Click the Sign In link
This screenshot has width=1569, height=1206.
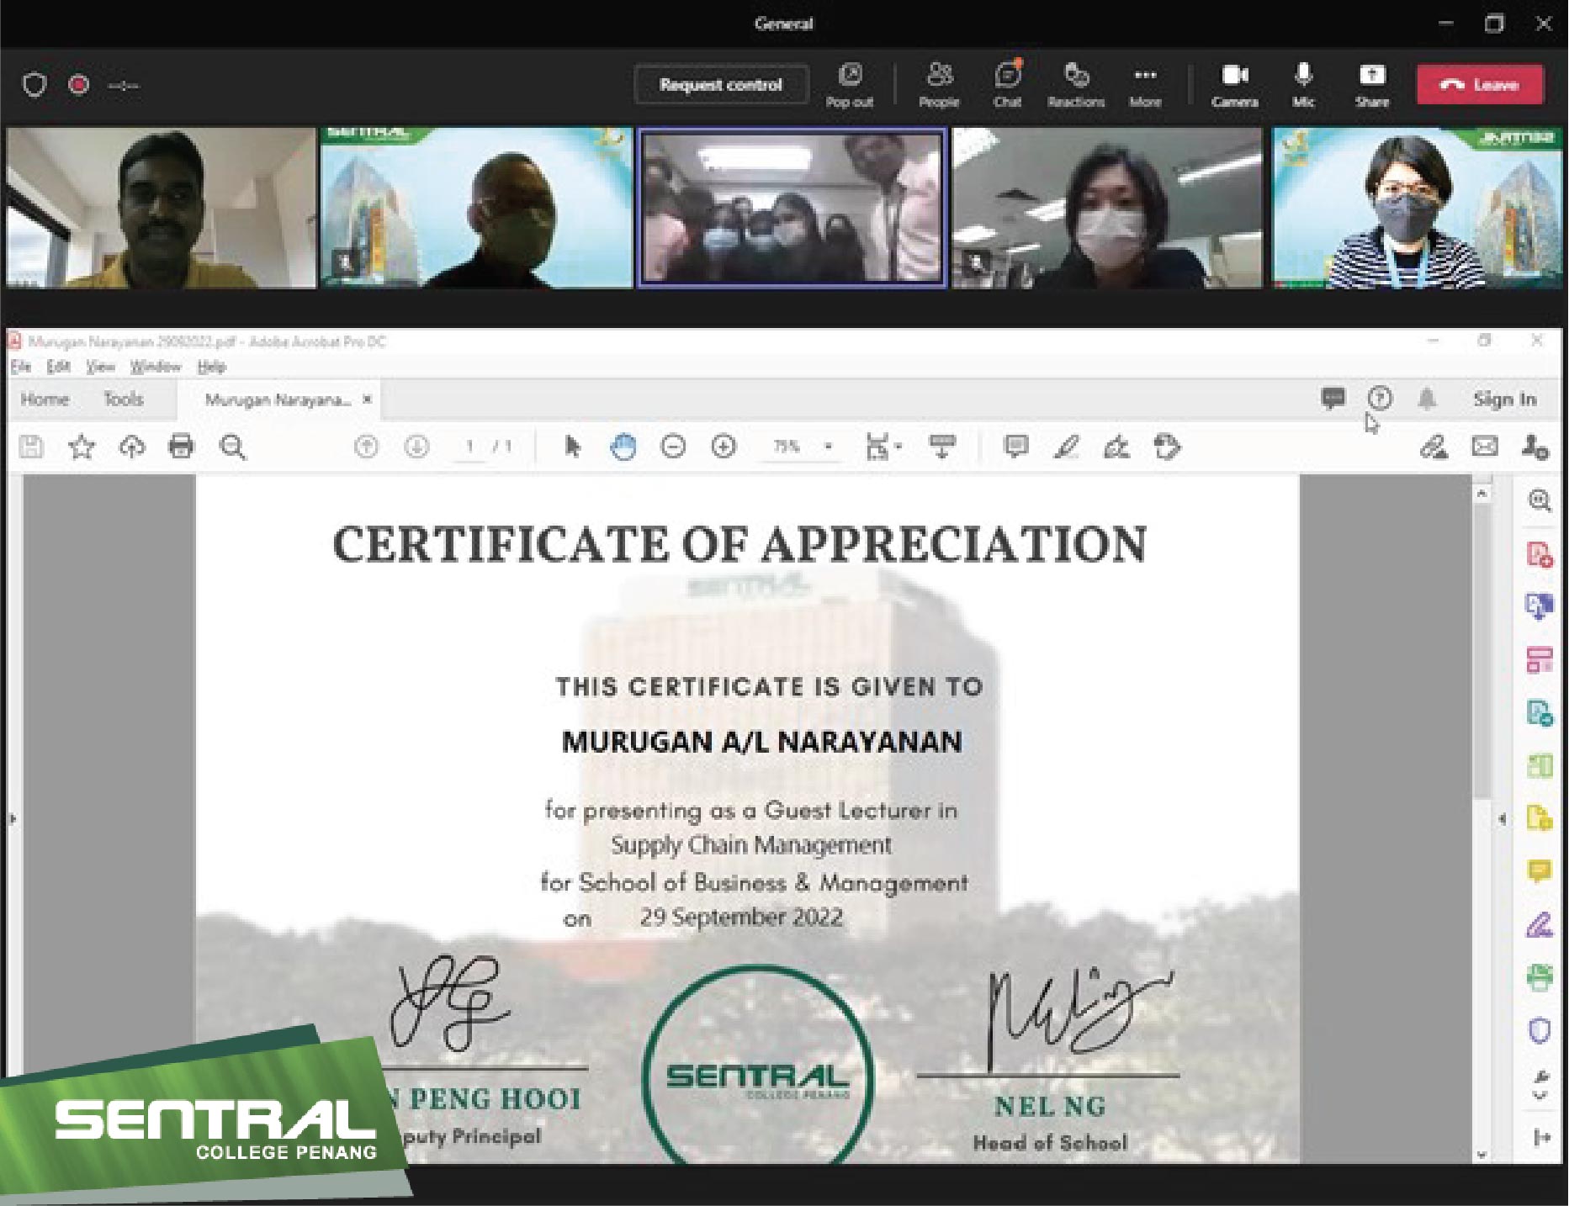click(x=1504, y=399)
